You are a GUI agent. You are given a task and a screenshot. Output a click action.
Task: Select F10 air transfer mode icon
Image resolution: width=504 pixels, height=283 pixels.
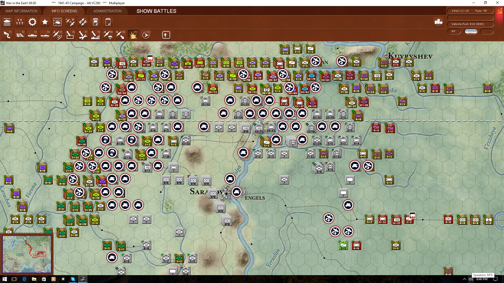[x=120, y=35]
